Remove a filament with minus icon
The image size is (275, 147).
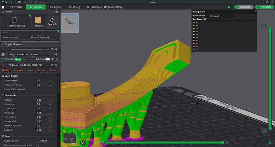click(48, 49)
